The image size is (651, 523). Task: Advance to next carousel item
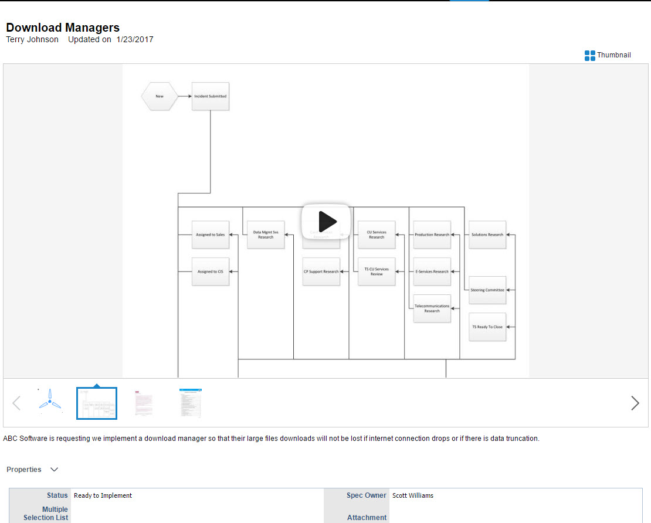pyautogui.click(x=635, y=403)
